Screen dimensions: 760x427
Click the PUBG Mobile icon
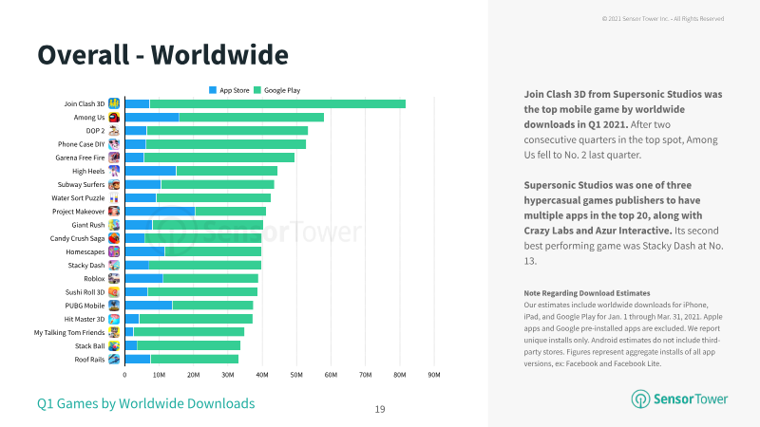tap(114, 306)
